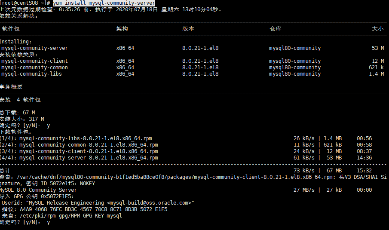Click the 导入 GPG 公钥 0x5072E1F5 line
The image size is (389, 230).
37,196
